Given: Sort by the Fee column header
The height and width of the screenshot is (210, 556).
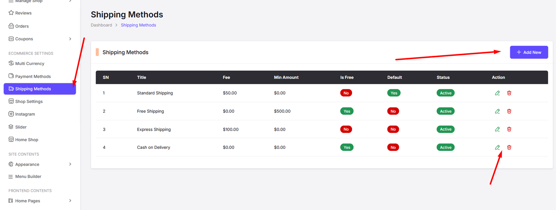Looking at the screenshot, I should click(226, 78).
